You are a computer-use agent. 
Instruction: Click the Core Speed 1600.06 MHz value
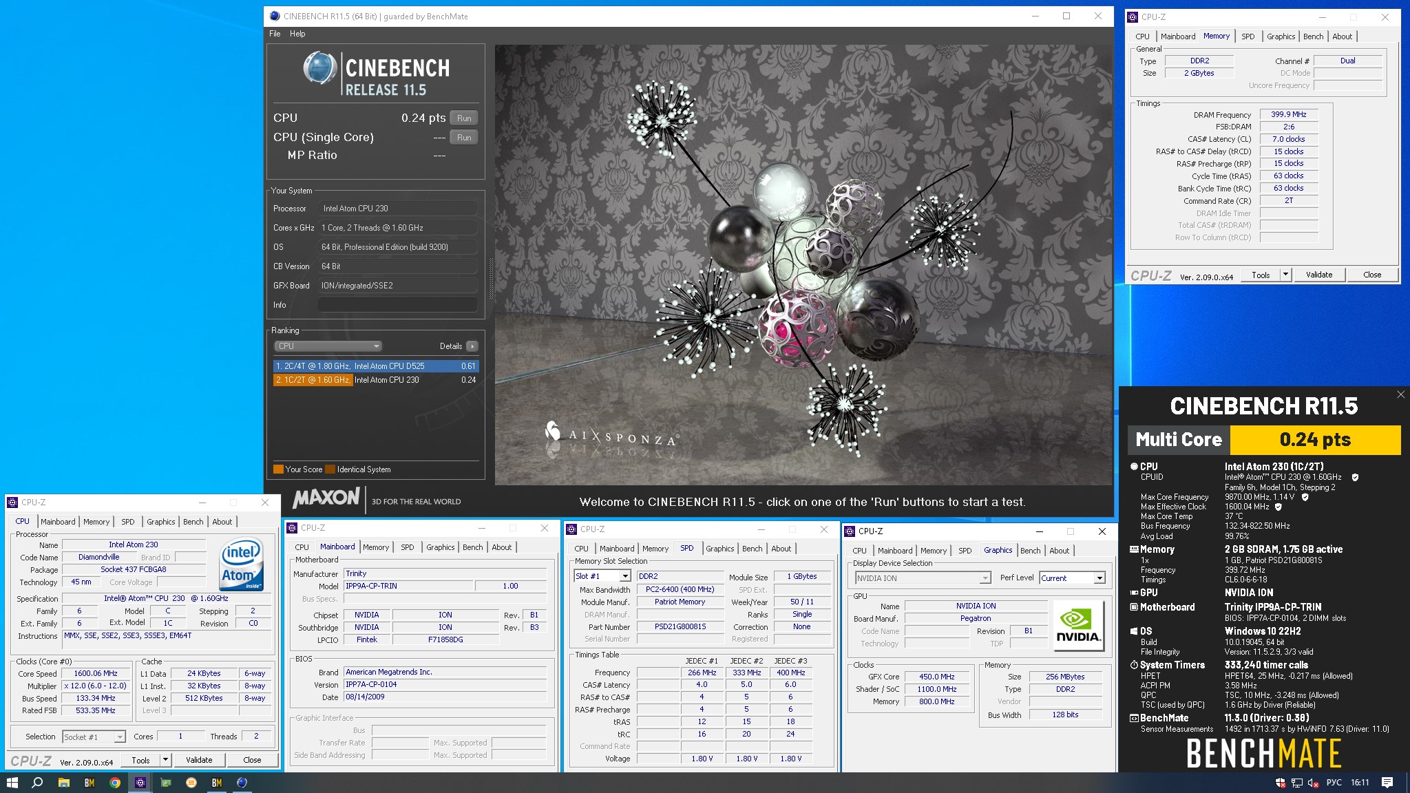coord(96,674)
